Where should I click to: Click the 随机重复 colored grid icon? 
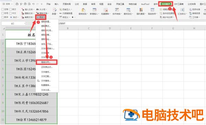[x=141, y=10]
